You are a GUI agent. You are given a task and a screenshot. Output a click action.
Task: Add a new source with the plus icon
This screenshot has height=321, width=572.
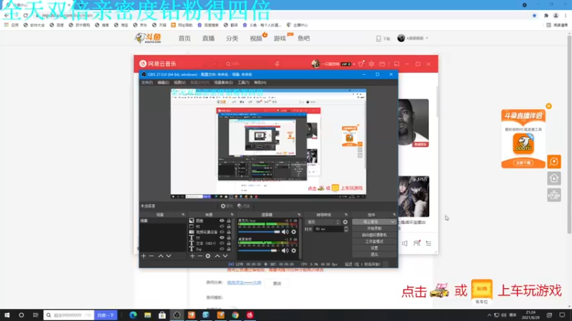[192, 256]
